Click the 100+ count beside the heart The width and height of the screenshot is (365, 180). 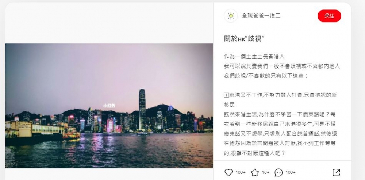(x=241, y=172)
